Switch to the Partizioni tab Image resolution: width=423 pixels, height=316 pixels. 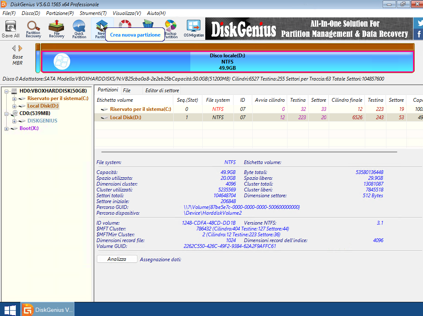[108, 90]
